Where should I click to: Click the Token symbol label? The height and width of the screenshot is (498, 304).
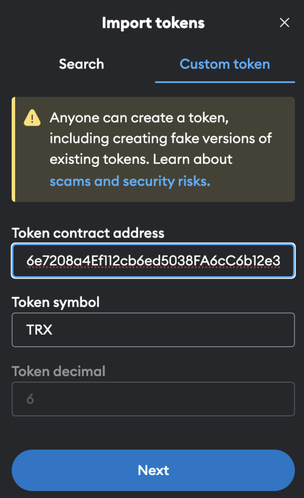55,302
